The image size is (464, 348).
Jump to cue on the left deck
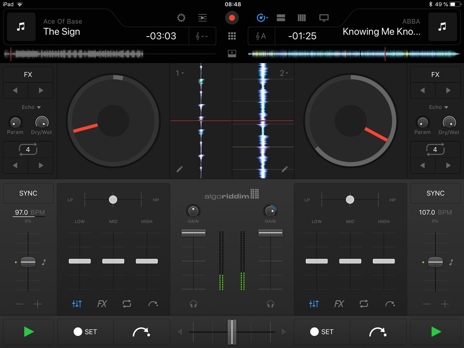[142, 332]
